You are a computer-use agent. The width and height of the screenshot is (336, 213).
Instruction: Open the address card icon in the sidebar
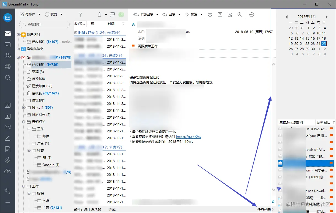point(8,116)
